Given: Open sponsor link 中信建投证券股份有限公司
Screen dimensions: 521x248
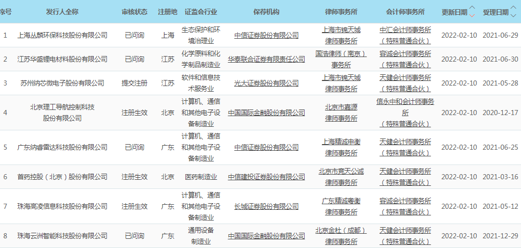Looking at the screenshot, I should [266, 177].
